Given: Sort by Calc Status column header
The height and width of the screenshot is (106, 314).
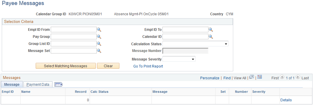Looking at the screenshot, I should (100, 92).
